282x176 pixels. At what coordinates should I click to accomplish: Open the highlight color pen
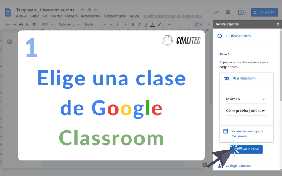(x=160, y=24)
